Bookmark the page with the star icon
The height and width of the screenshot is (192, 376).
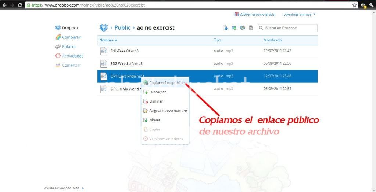click(354, 5)
